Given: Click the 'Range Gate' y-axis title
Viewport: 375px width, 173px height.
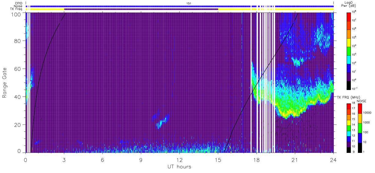Looking at the screenshot, I should [x=5, y=83].
